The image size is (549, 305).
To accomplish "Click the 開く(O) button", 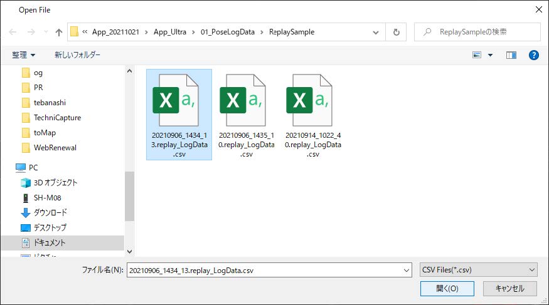I will tap(447, 289).
